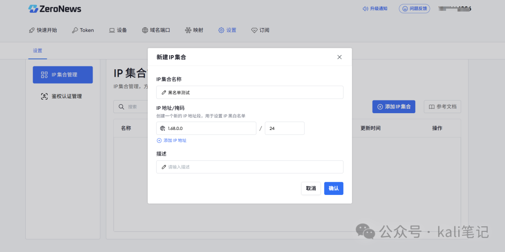Image resolution: width=505 pixels, height=252 pixels.
Task: Open the 设备 navigation item
Action: tap(118, 30)
